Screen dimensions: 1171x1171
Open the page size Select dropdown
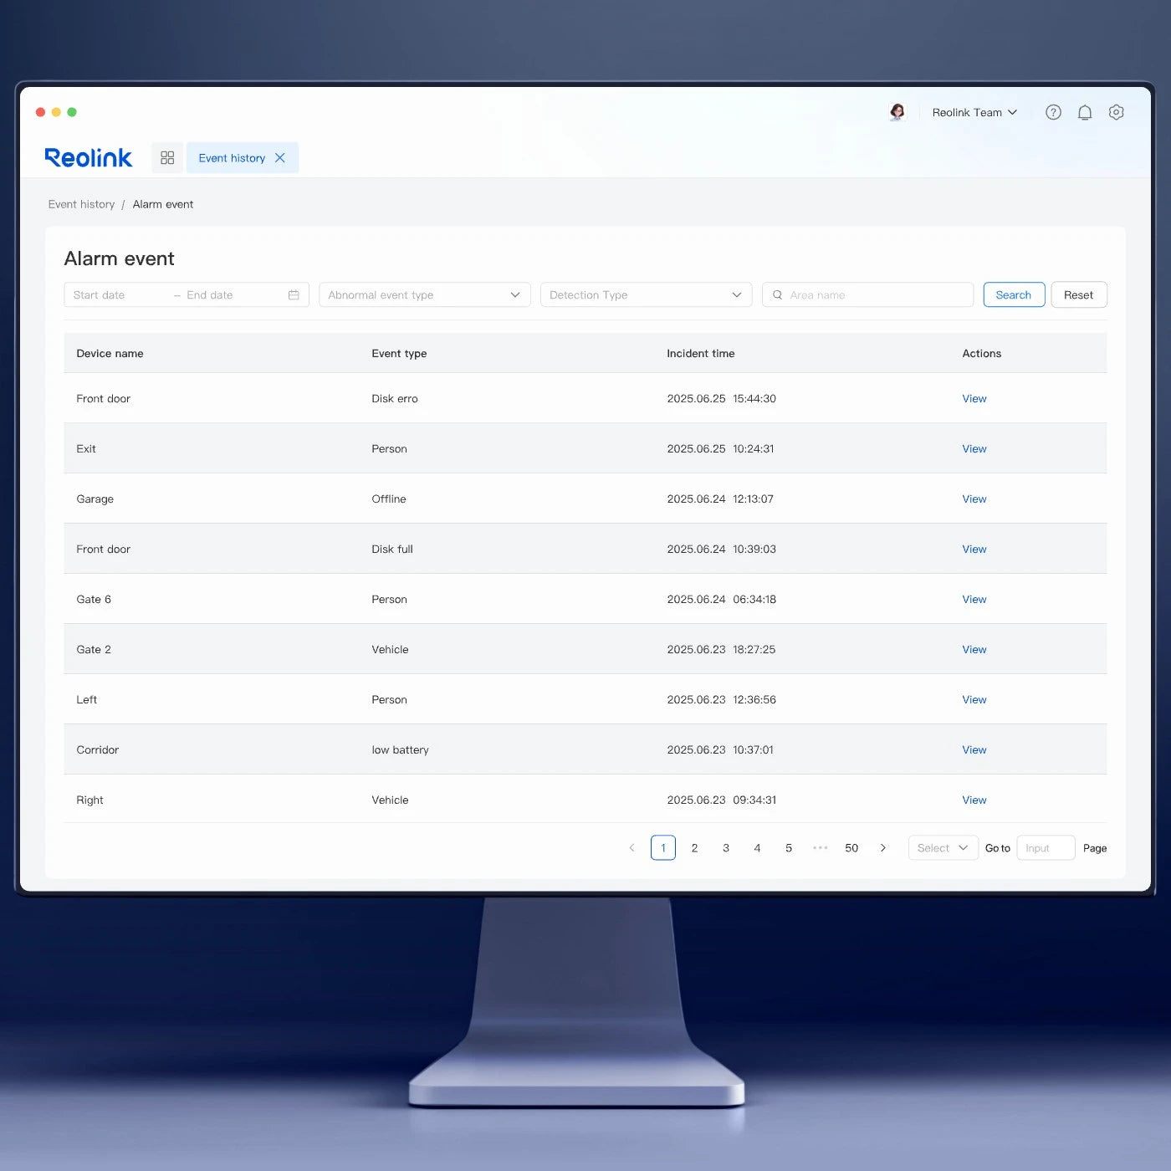[943, 848]
